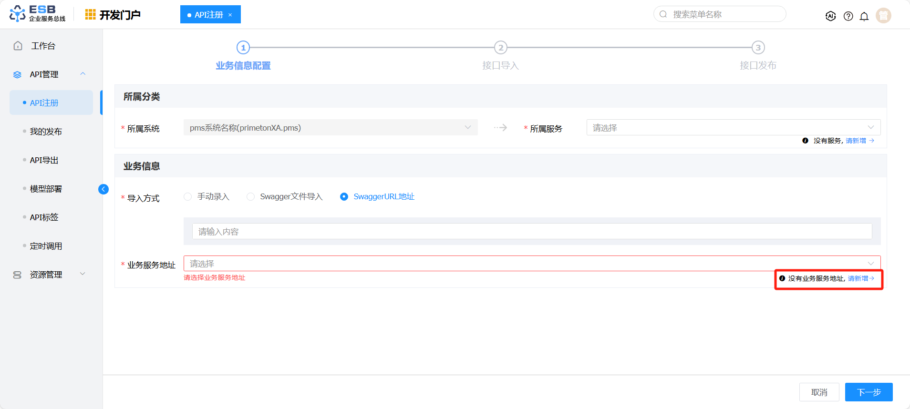
Task: Click the 开发门户 grid icon
Action: tap(90, 15)
